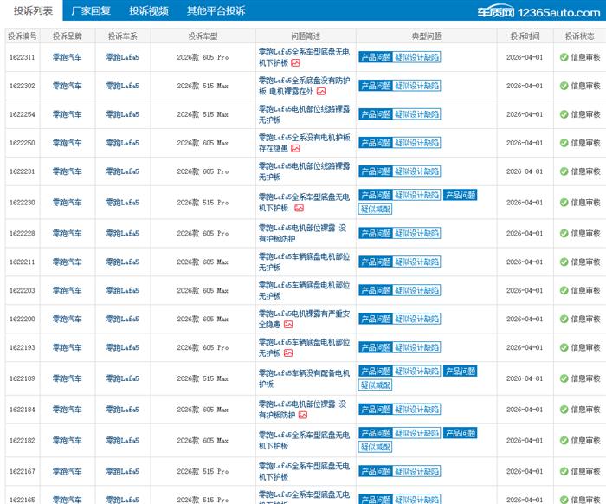Click the photo icon in complaint 1622250
The height and width of the screenshot is (504, 606).
[295, 148]
